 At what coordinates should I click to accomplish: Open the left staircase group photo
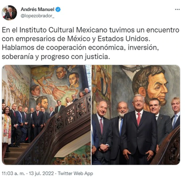pos(46,115)
